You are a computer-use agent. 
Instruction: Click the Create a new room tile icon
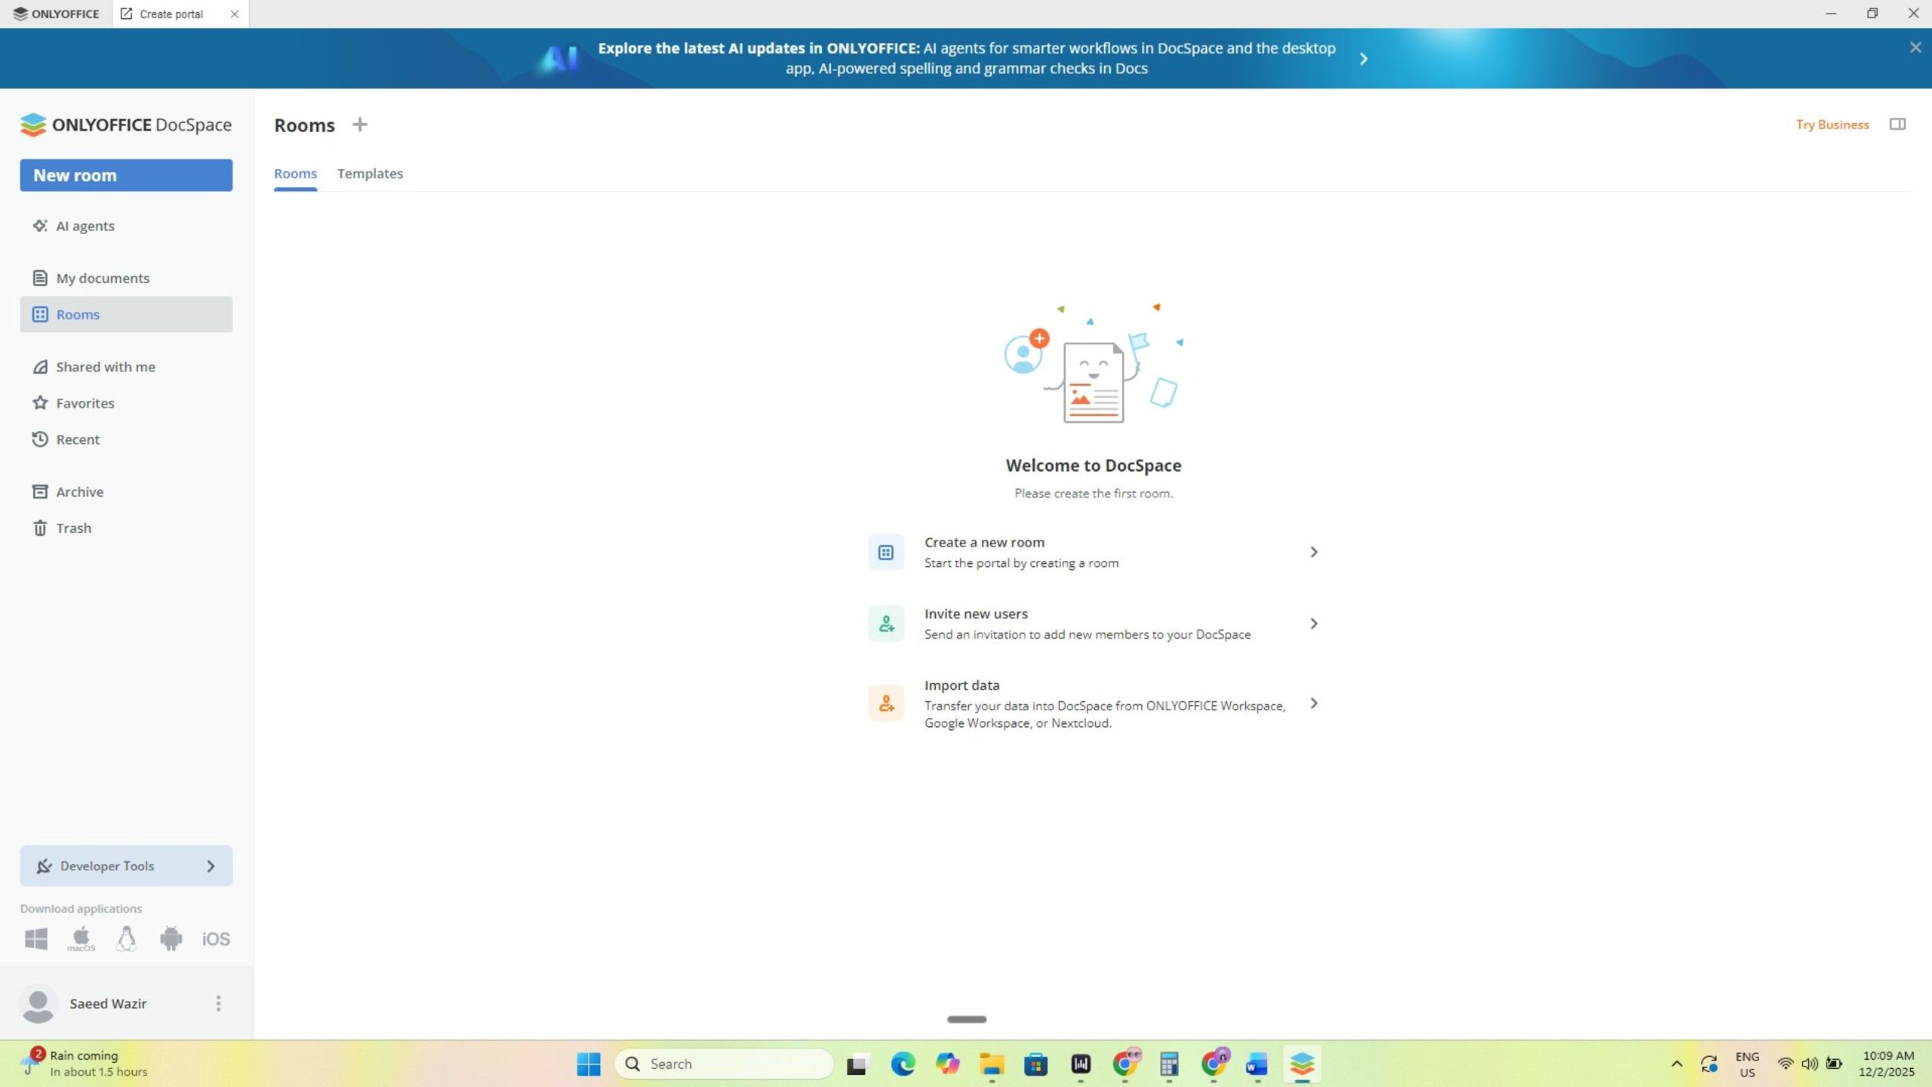[886, 553]
